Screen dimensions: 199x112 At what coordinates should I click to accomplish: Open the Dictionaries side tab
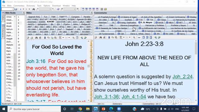(3, 31)
